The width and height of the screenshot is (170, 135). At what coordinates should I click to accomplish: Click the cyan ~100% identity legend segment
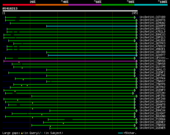click(151, 5)
